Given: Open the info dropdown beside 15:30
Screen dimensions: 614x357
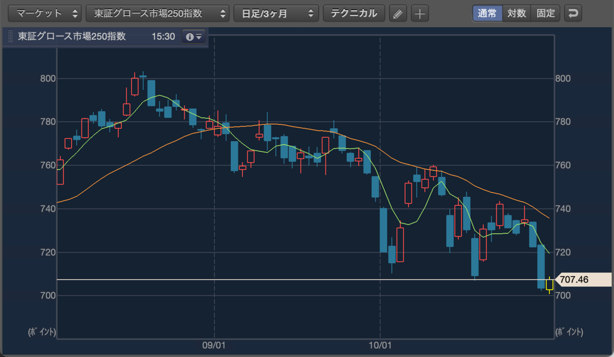Looking at the screenshot, I should (194, 37).
